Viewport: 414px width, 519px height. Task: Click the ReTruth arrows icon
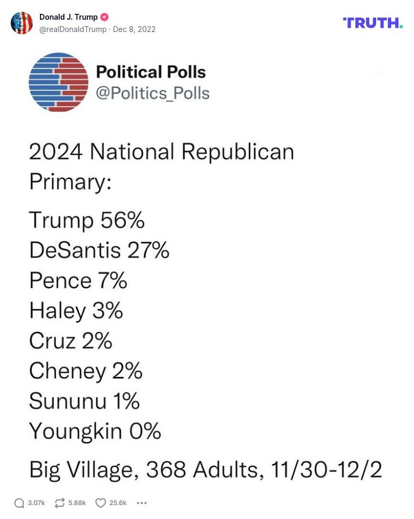60,502
